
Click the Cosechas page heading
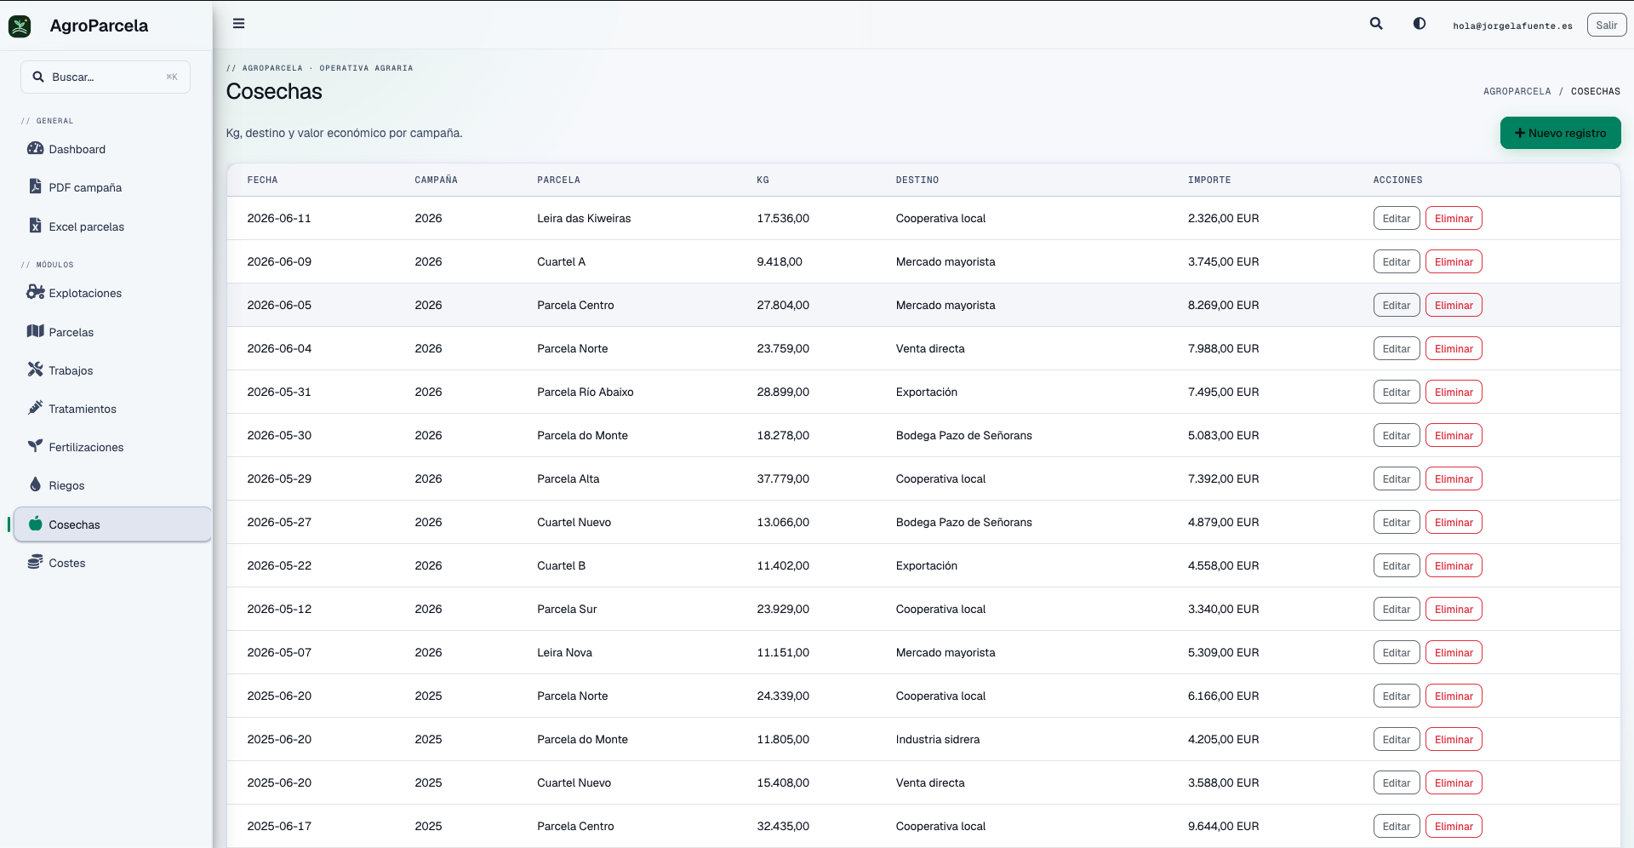(274, 91)
